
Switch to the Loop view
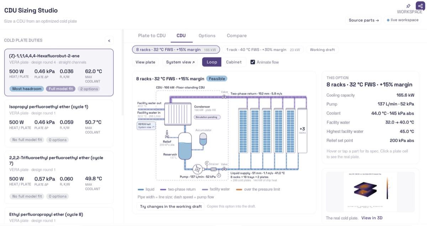(212, 62)
